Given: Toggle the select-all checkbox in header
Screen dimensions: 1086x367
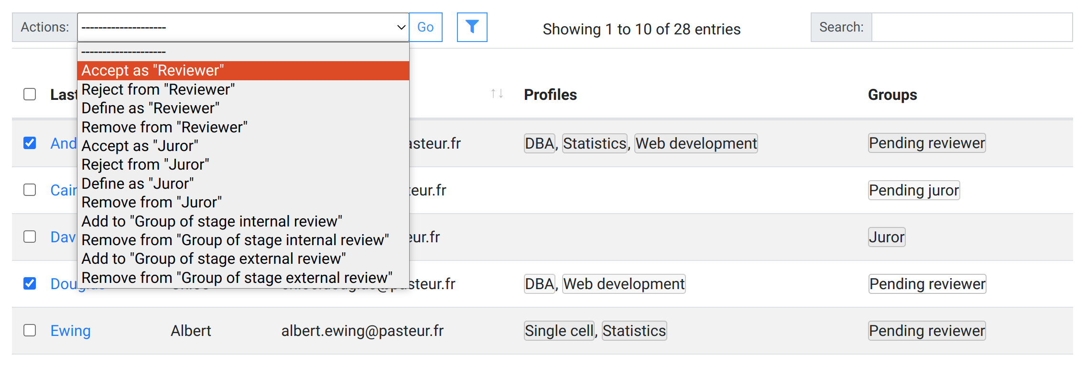Looking at the screenshot, I should click(x=30, y=94).
